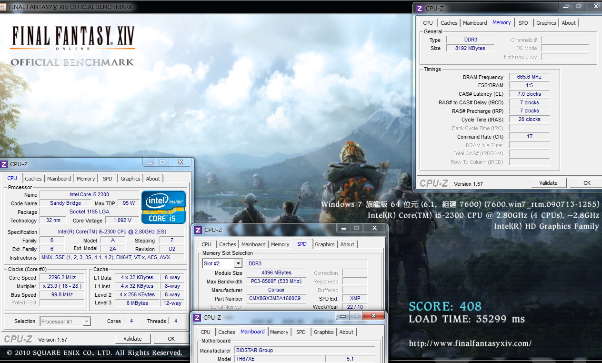Click the Bus Speed value '99.8 MHz'
The height and width of the screenshot is (363, 602).
62,294
